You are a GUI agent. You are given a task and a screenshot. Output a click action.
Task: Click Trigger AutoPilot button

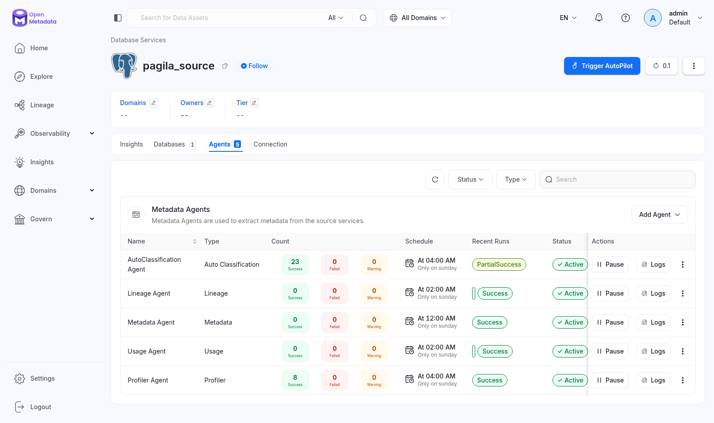pos(602,66)
